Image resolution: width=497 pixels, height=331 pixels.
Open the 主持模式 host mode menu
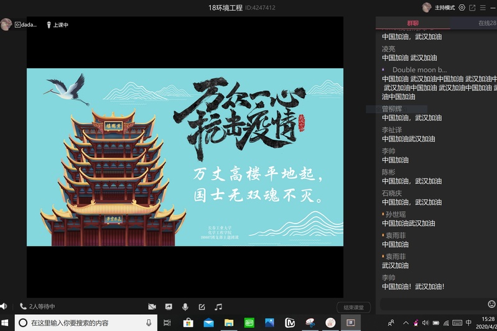pyautogui.click(x=444, y=7)
